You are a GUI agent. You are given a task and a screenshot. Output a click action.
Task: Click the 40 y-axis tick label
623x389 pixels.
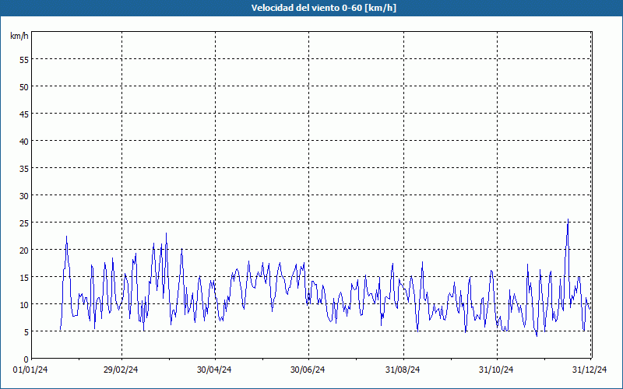[x=23, y=141]
